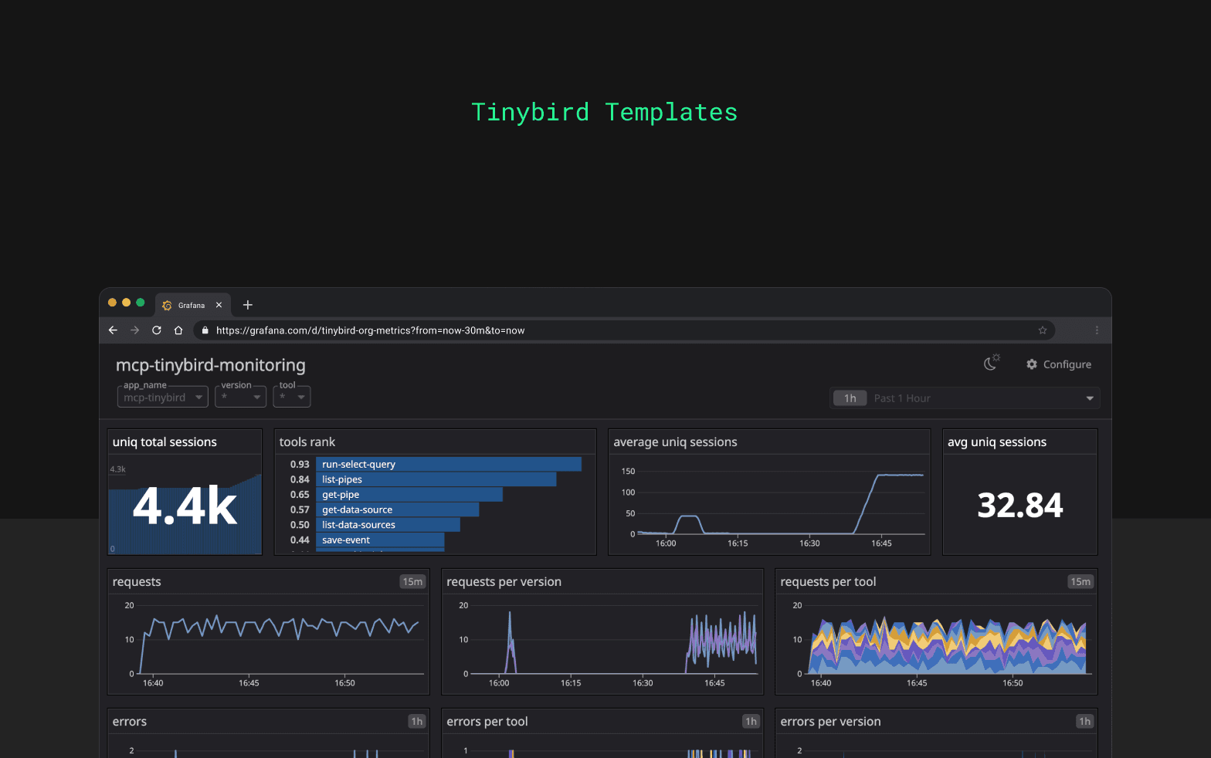
Task: Go to the browser home page
Action: pos(178,330)
